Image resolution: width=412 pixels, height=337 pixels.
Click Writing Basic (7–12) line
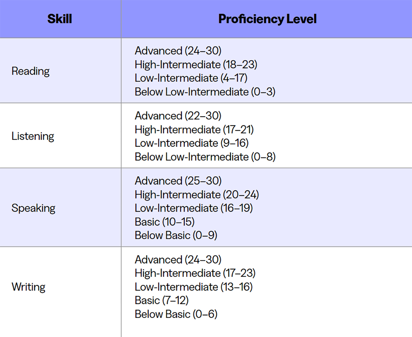click(162, 300)
